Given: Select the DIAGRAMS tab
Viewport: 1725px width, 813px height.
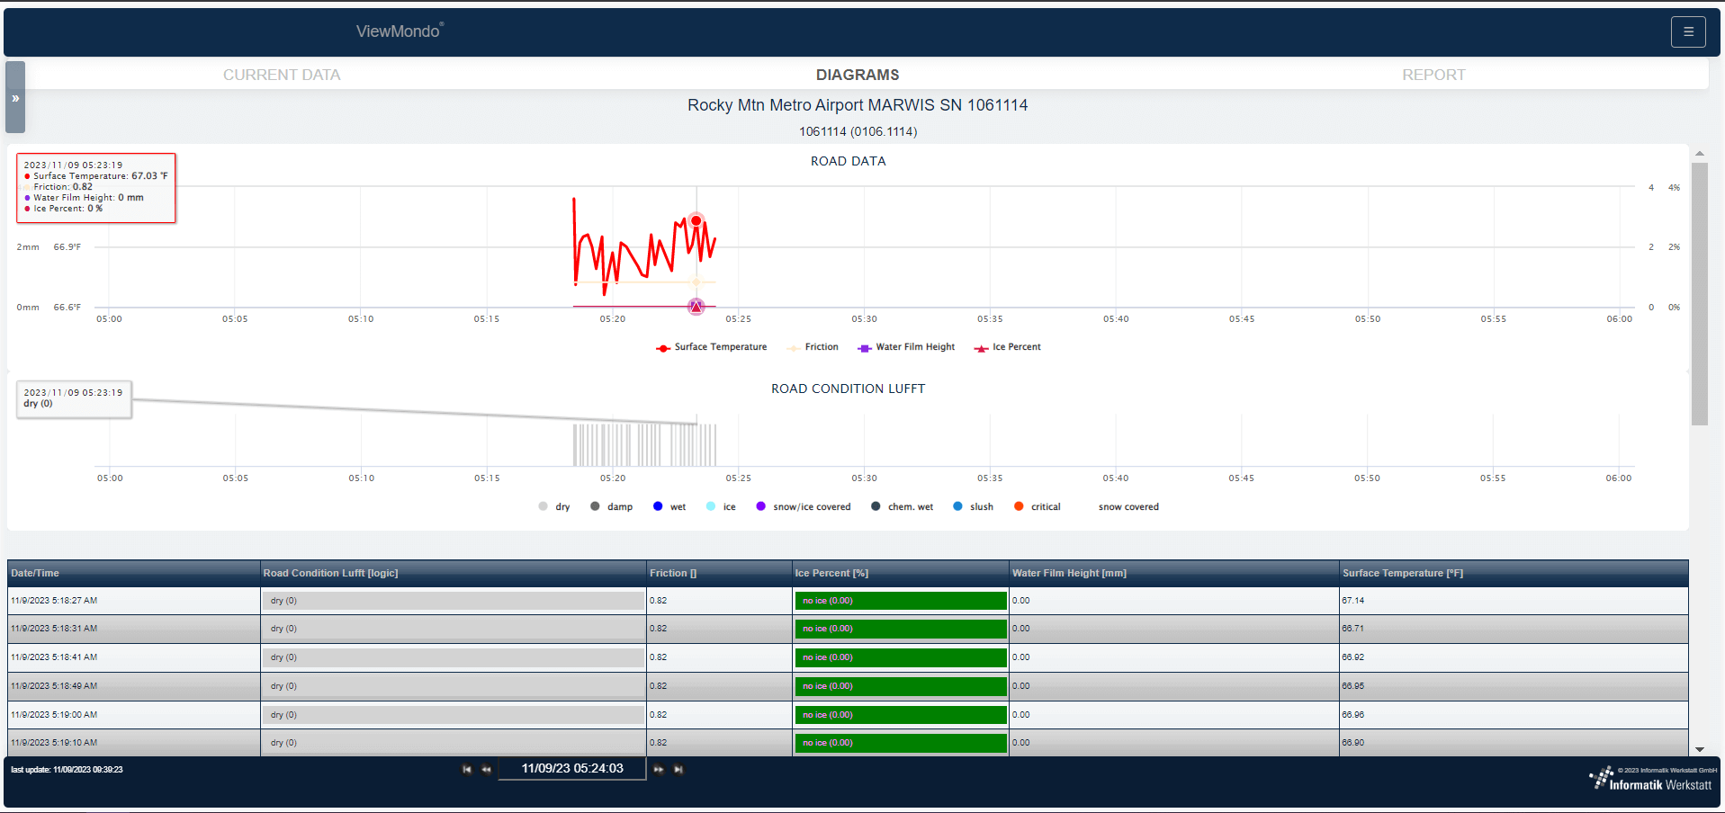Looking at the screenshot, I should 858,75.
